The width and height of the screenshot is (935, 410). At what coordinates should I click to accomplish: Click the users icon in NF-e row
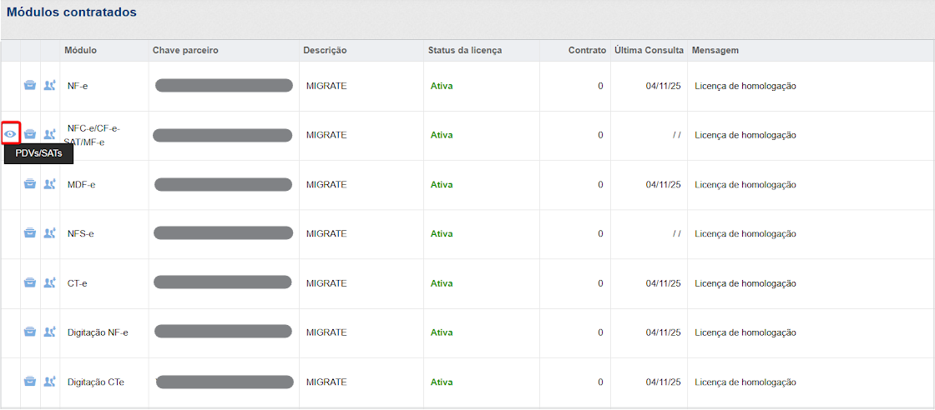coord(49,85)
